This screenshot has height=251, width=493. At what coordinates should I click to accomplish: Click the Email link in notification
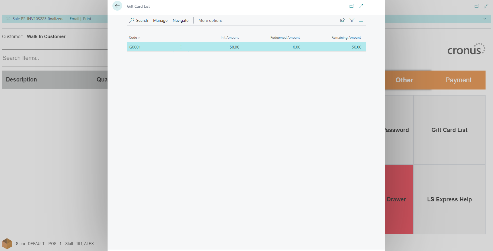coord(74,19)
